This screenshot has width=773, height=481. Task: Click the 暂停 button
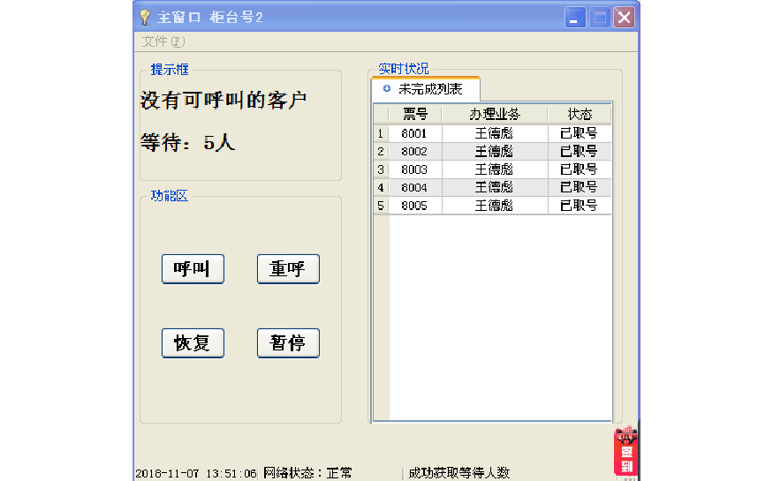coord(288,343)
